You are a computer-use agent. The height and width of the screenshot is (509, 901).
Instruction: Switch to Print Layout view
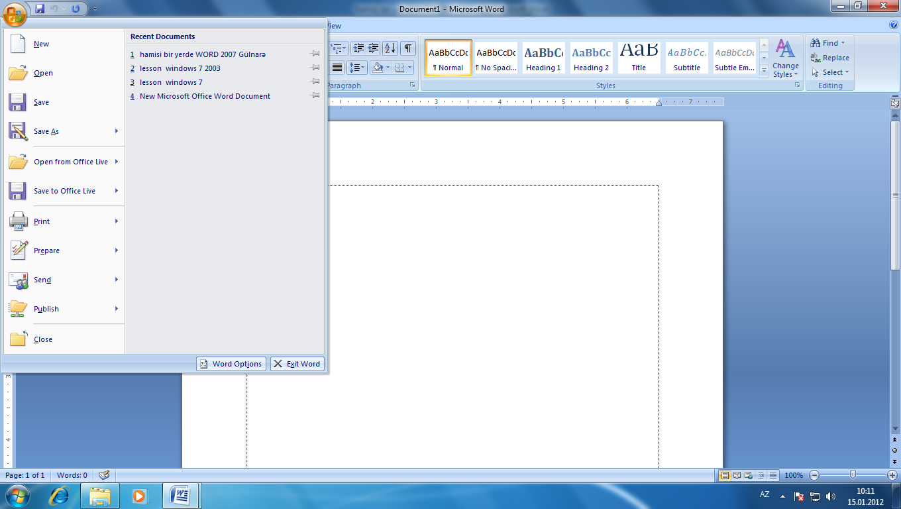coord(725,475)
